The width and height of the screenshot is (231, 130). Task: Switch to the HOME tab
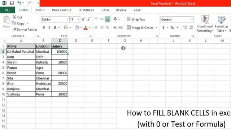pos(23,10)
